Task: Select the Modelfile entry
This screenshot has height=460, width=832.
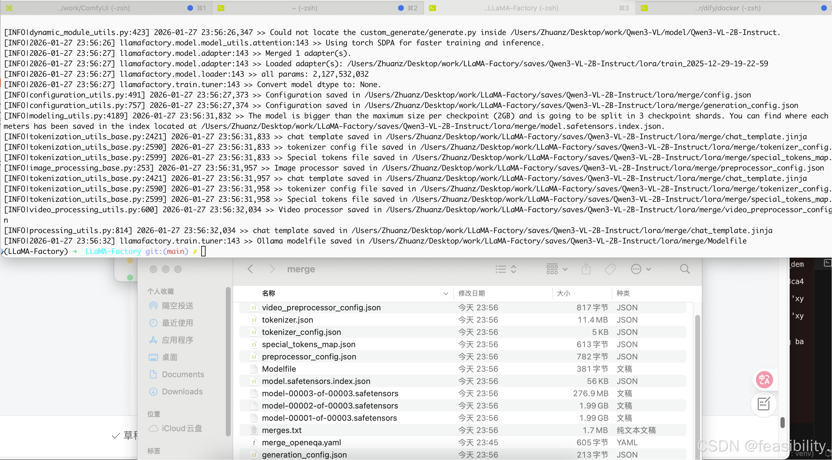Action: [279, 369]
